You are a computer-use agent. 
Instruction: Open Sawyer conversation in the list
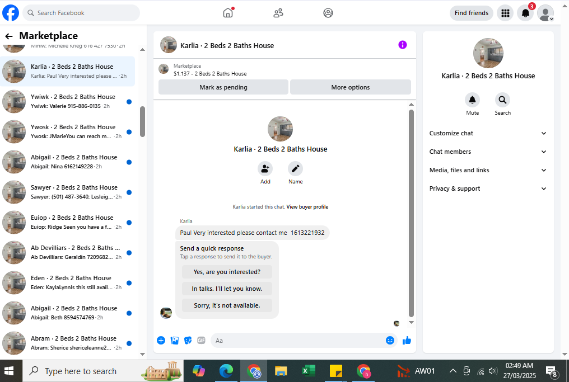(68, 192)
